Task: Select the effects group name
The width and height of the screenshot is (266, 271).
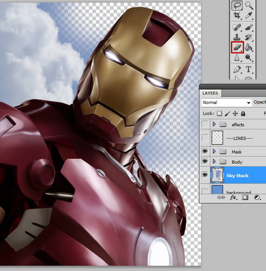Action: pyautogui.click(x=238, y=125)
